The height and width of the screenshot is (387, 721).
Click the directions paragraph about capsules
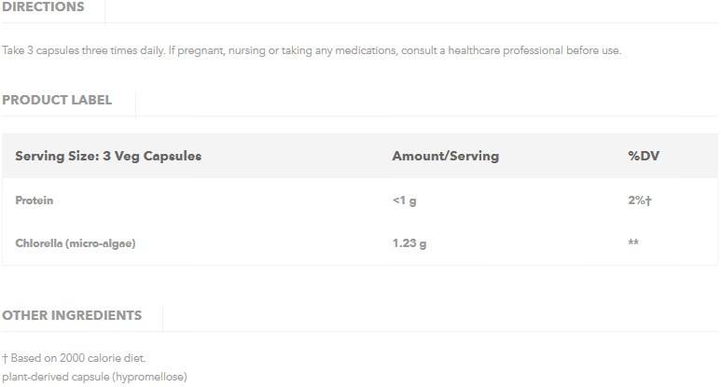tap(312, 50)
